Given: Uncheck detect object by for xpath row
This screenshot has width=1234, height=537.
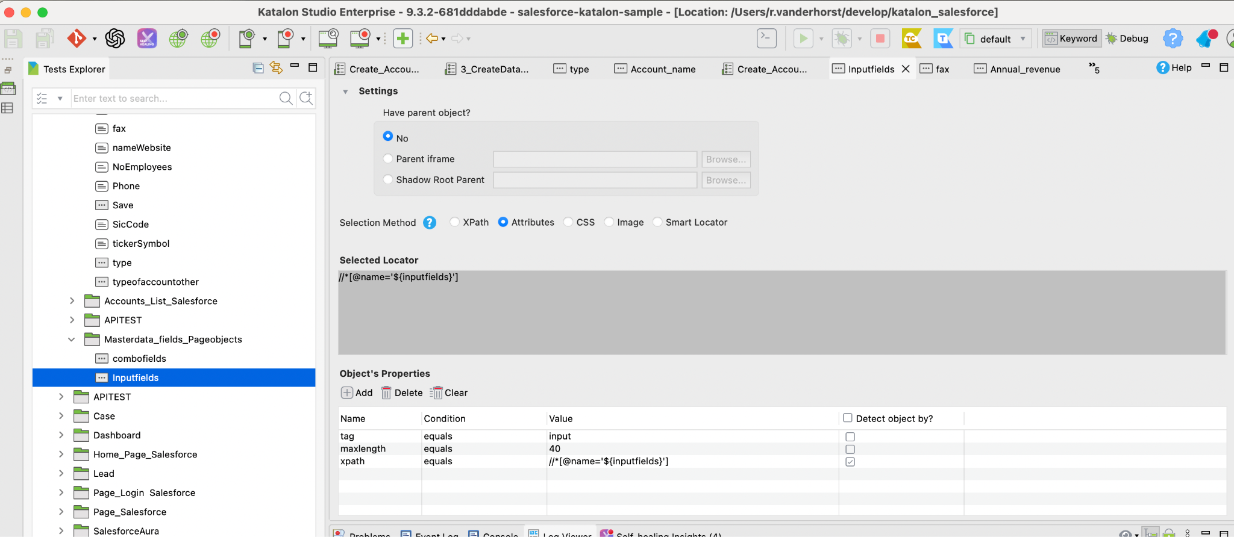Looking at the screenshot, I should pyautogui.click(x=850, y=462).
